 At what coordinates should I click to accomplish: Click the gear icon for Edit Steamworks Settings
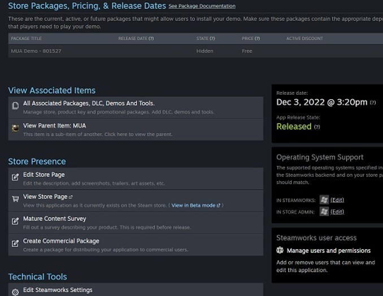15,292
